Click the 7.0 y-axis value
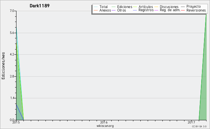210x129 pixels. pos(12,11)
